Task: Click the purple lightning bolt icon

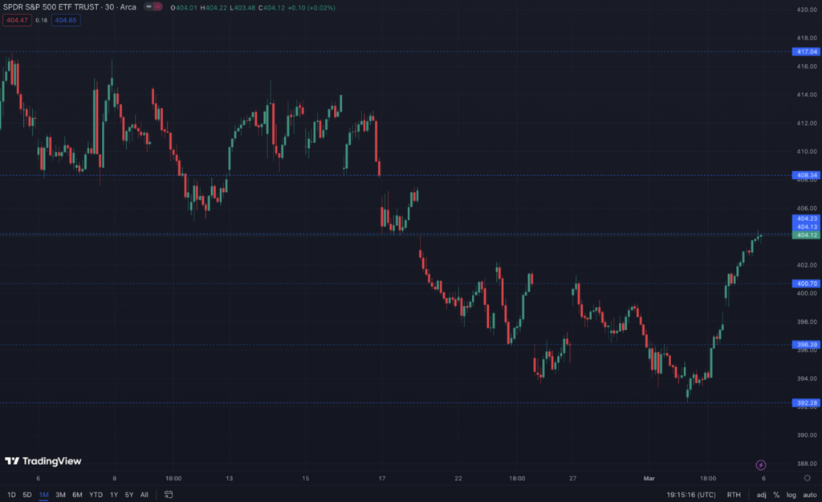Action: 761,465
